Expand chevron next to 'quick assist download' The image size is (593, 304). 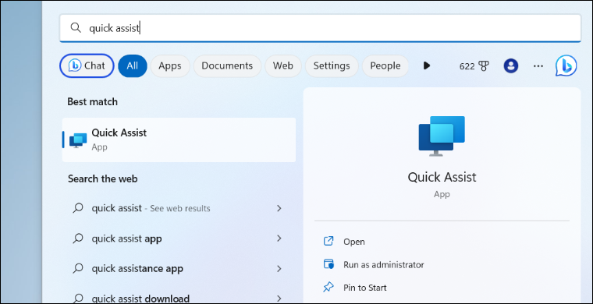279,299
